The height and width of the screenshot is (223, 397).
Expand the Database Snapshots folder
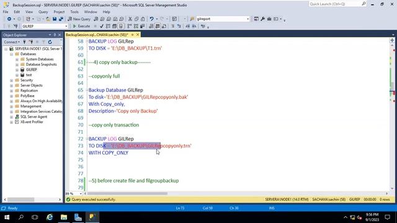click(x=17, y=64)
